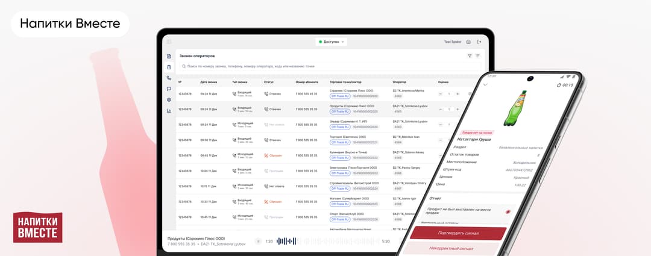Click Off-Trade RU tag in Торговля row
Screen dimensions: 651x256
(x=339, y=142)
